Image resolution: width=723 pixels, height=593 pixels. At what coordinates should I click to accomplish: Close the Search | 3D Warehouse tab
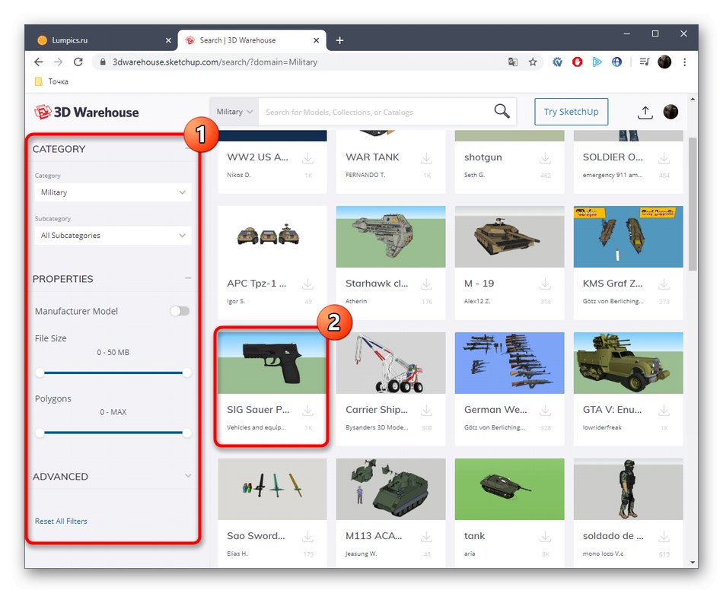[x=317, y=40]
